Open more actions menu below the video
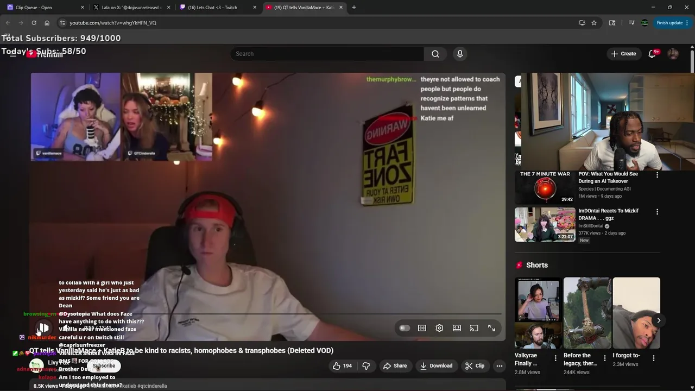The width and height of the screenshot is (695, 391). click(499, 365)
